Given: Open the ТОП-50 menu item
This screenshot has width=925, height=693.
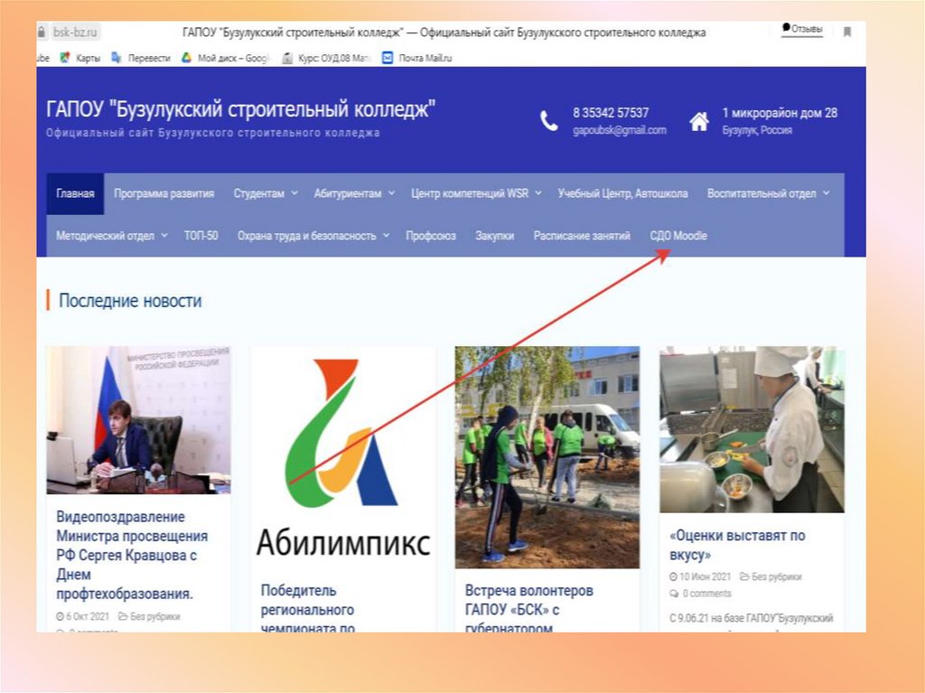Looking at the screenshot, I should click(x=201, y=236).
